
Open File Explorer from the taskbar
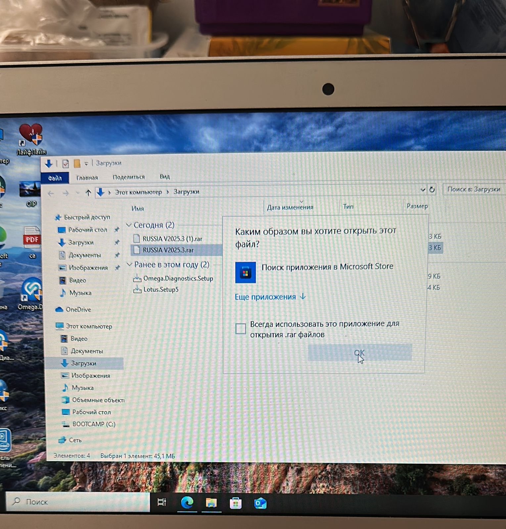click(x=211, y=503)
